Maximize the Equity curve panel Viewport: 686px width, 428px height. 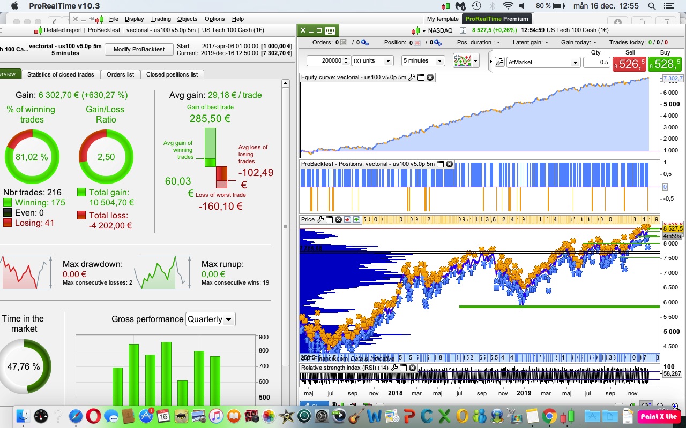pyautogui.click(x=421, y=78)
